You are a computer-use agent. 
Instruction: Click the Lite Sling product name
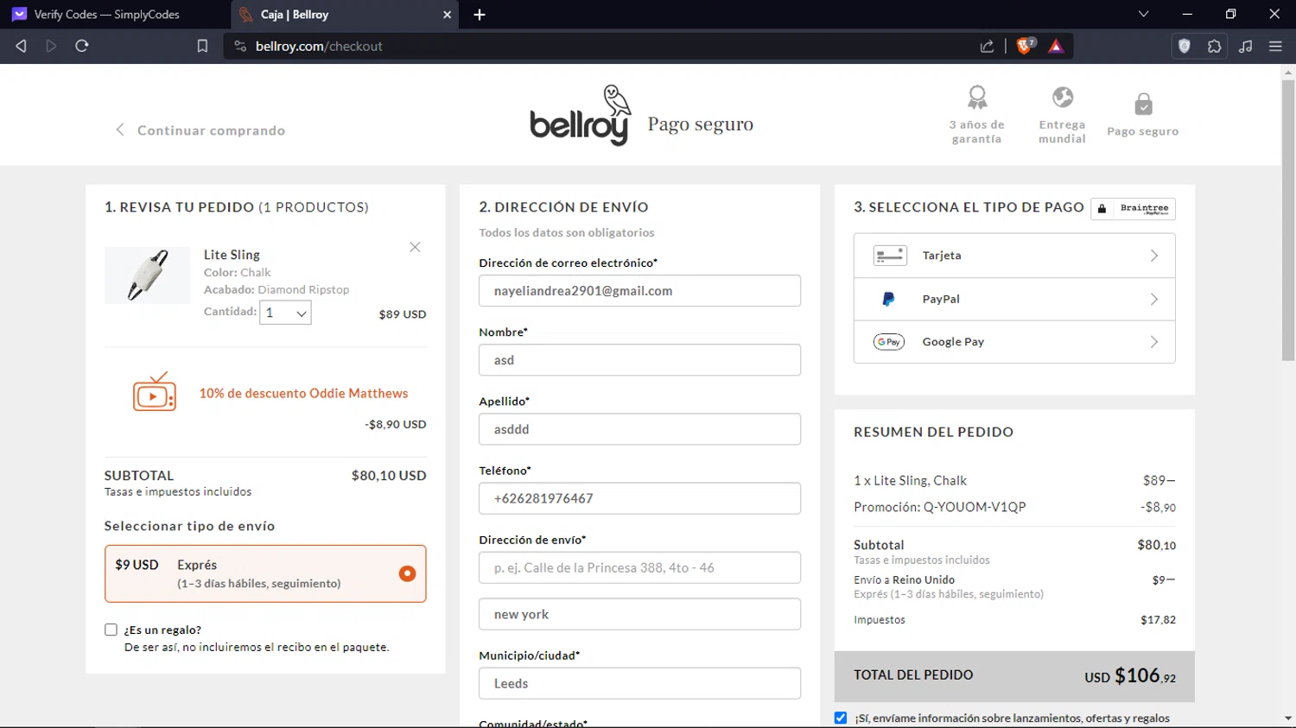pyautogui.click(x=232, y=255)
